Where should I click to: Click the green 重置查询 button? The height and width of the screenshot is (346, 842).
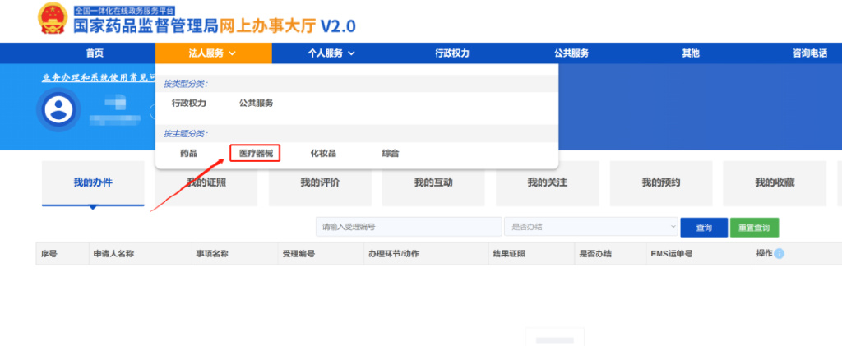754,228
